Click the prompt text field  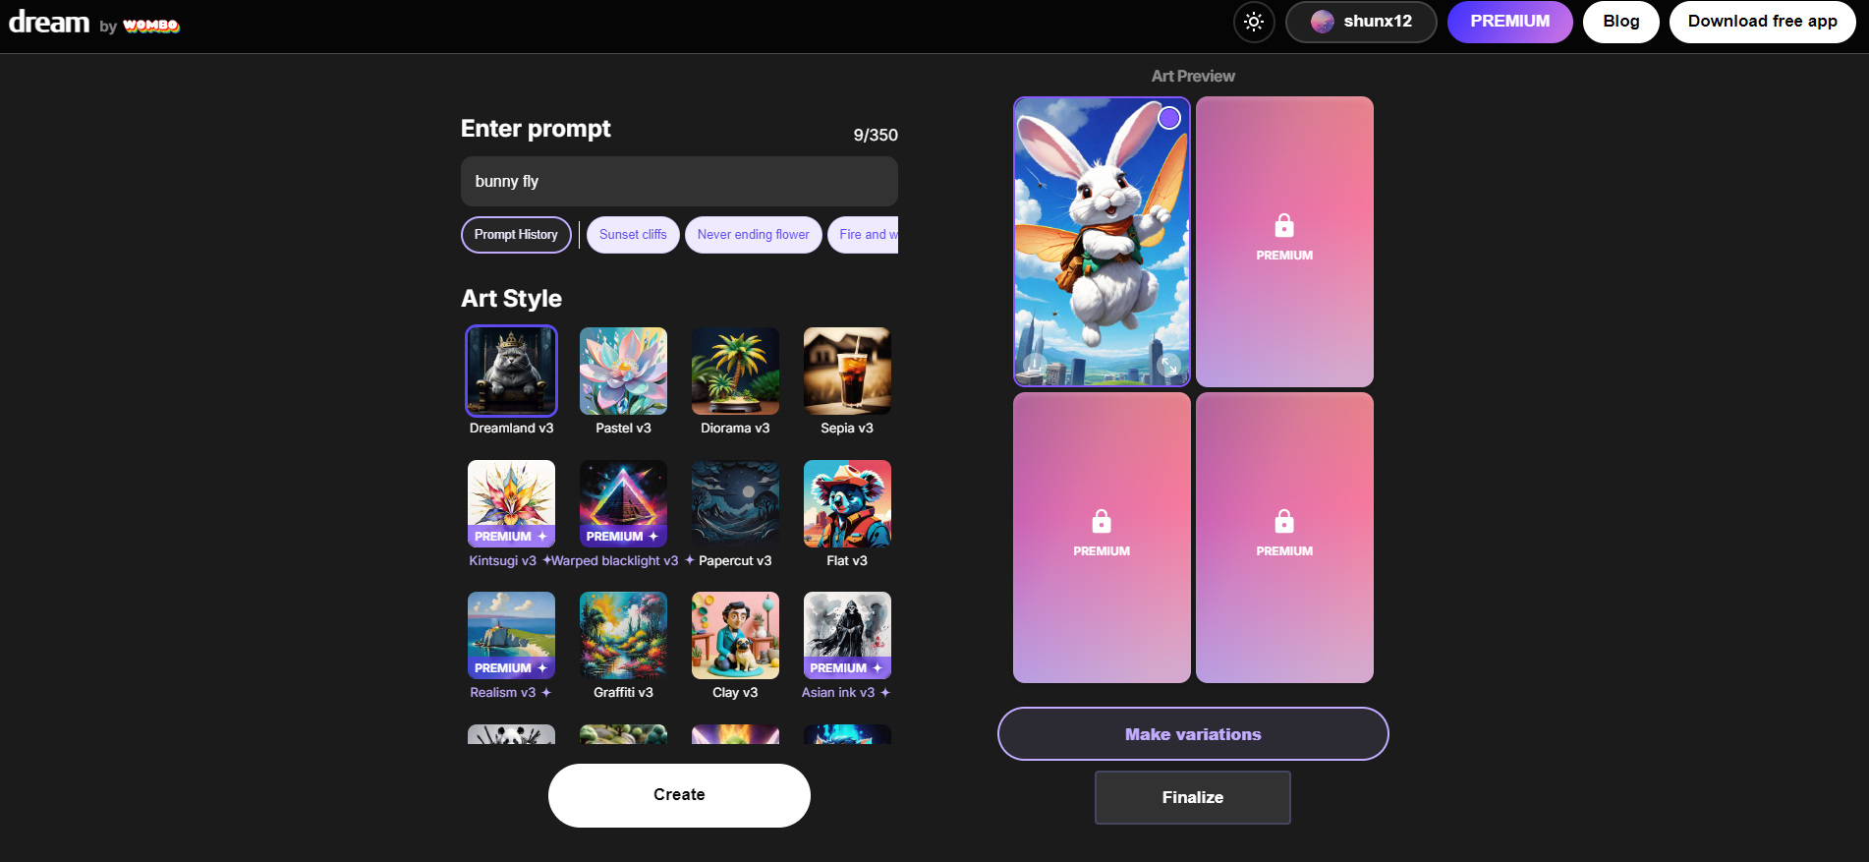coord(679,182)
